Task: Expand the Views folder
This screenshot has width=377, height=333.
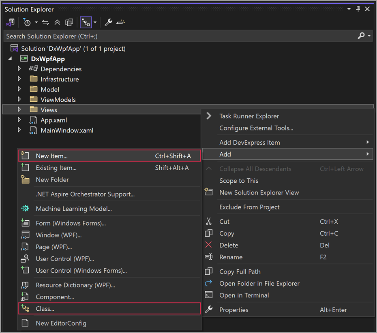Action: (x=19, y=110)
